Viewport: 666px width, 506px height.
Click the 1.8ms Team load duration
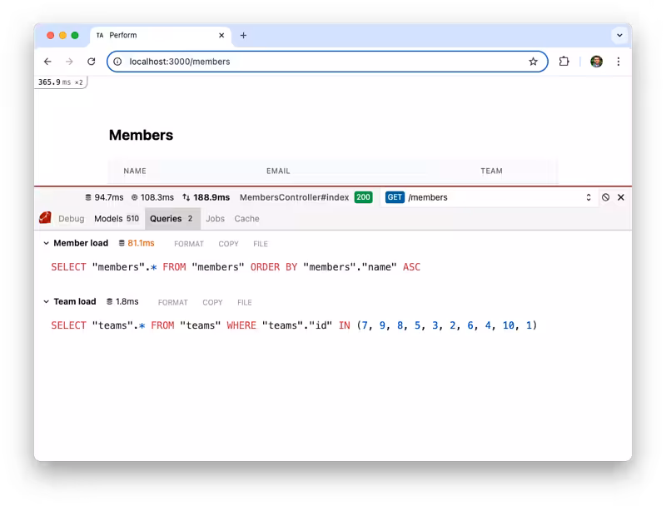(122, 302)
